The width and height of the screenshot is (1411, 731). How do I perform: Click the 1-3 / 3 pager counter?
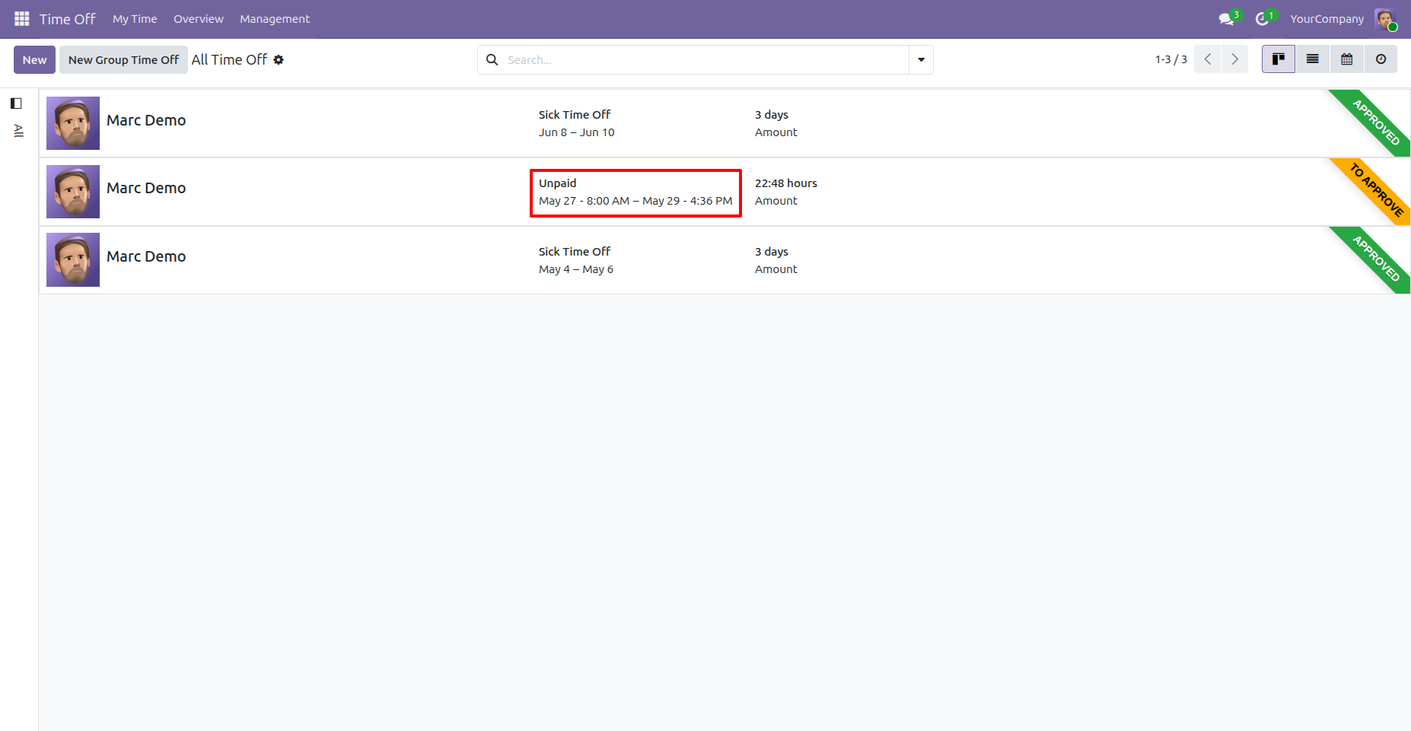[1171, 59]
